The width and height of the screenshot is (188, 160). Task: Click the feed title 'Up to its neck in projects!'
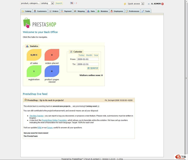(x=52, y=100)
